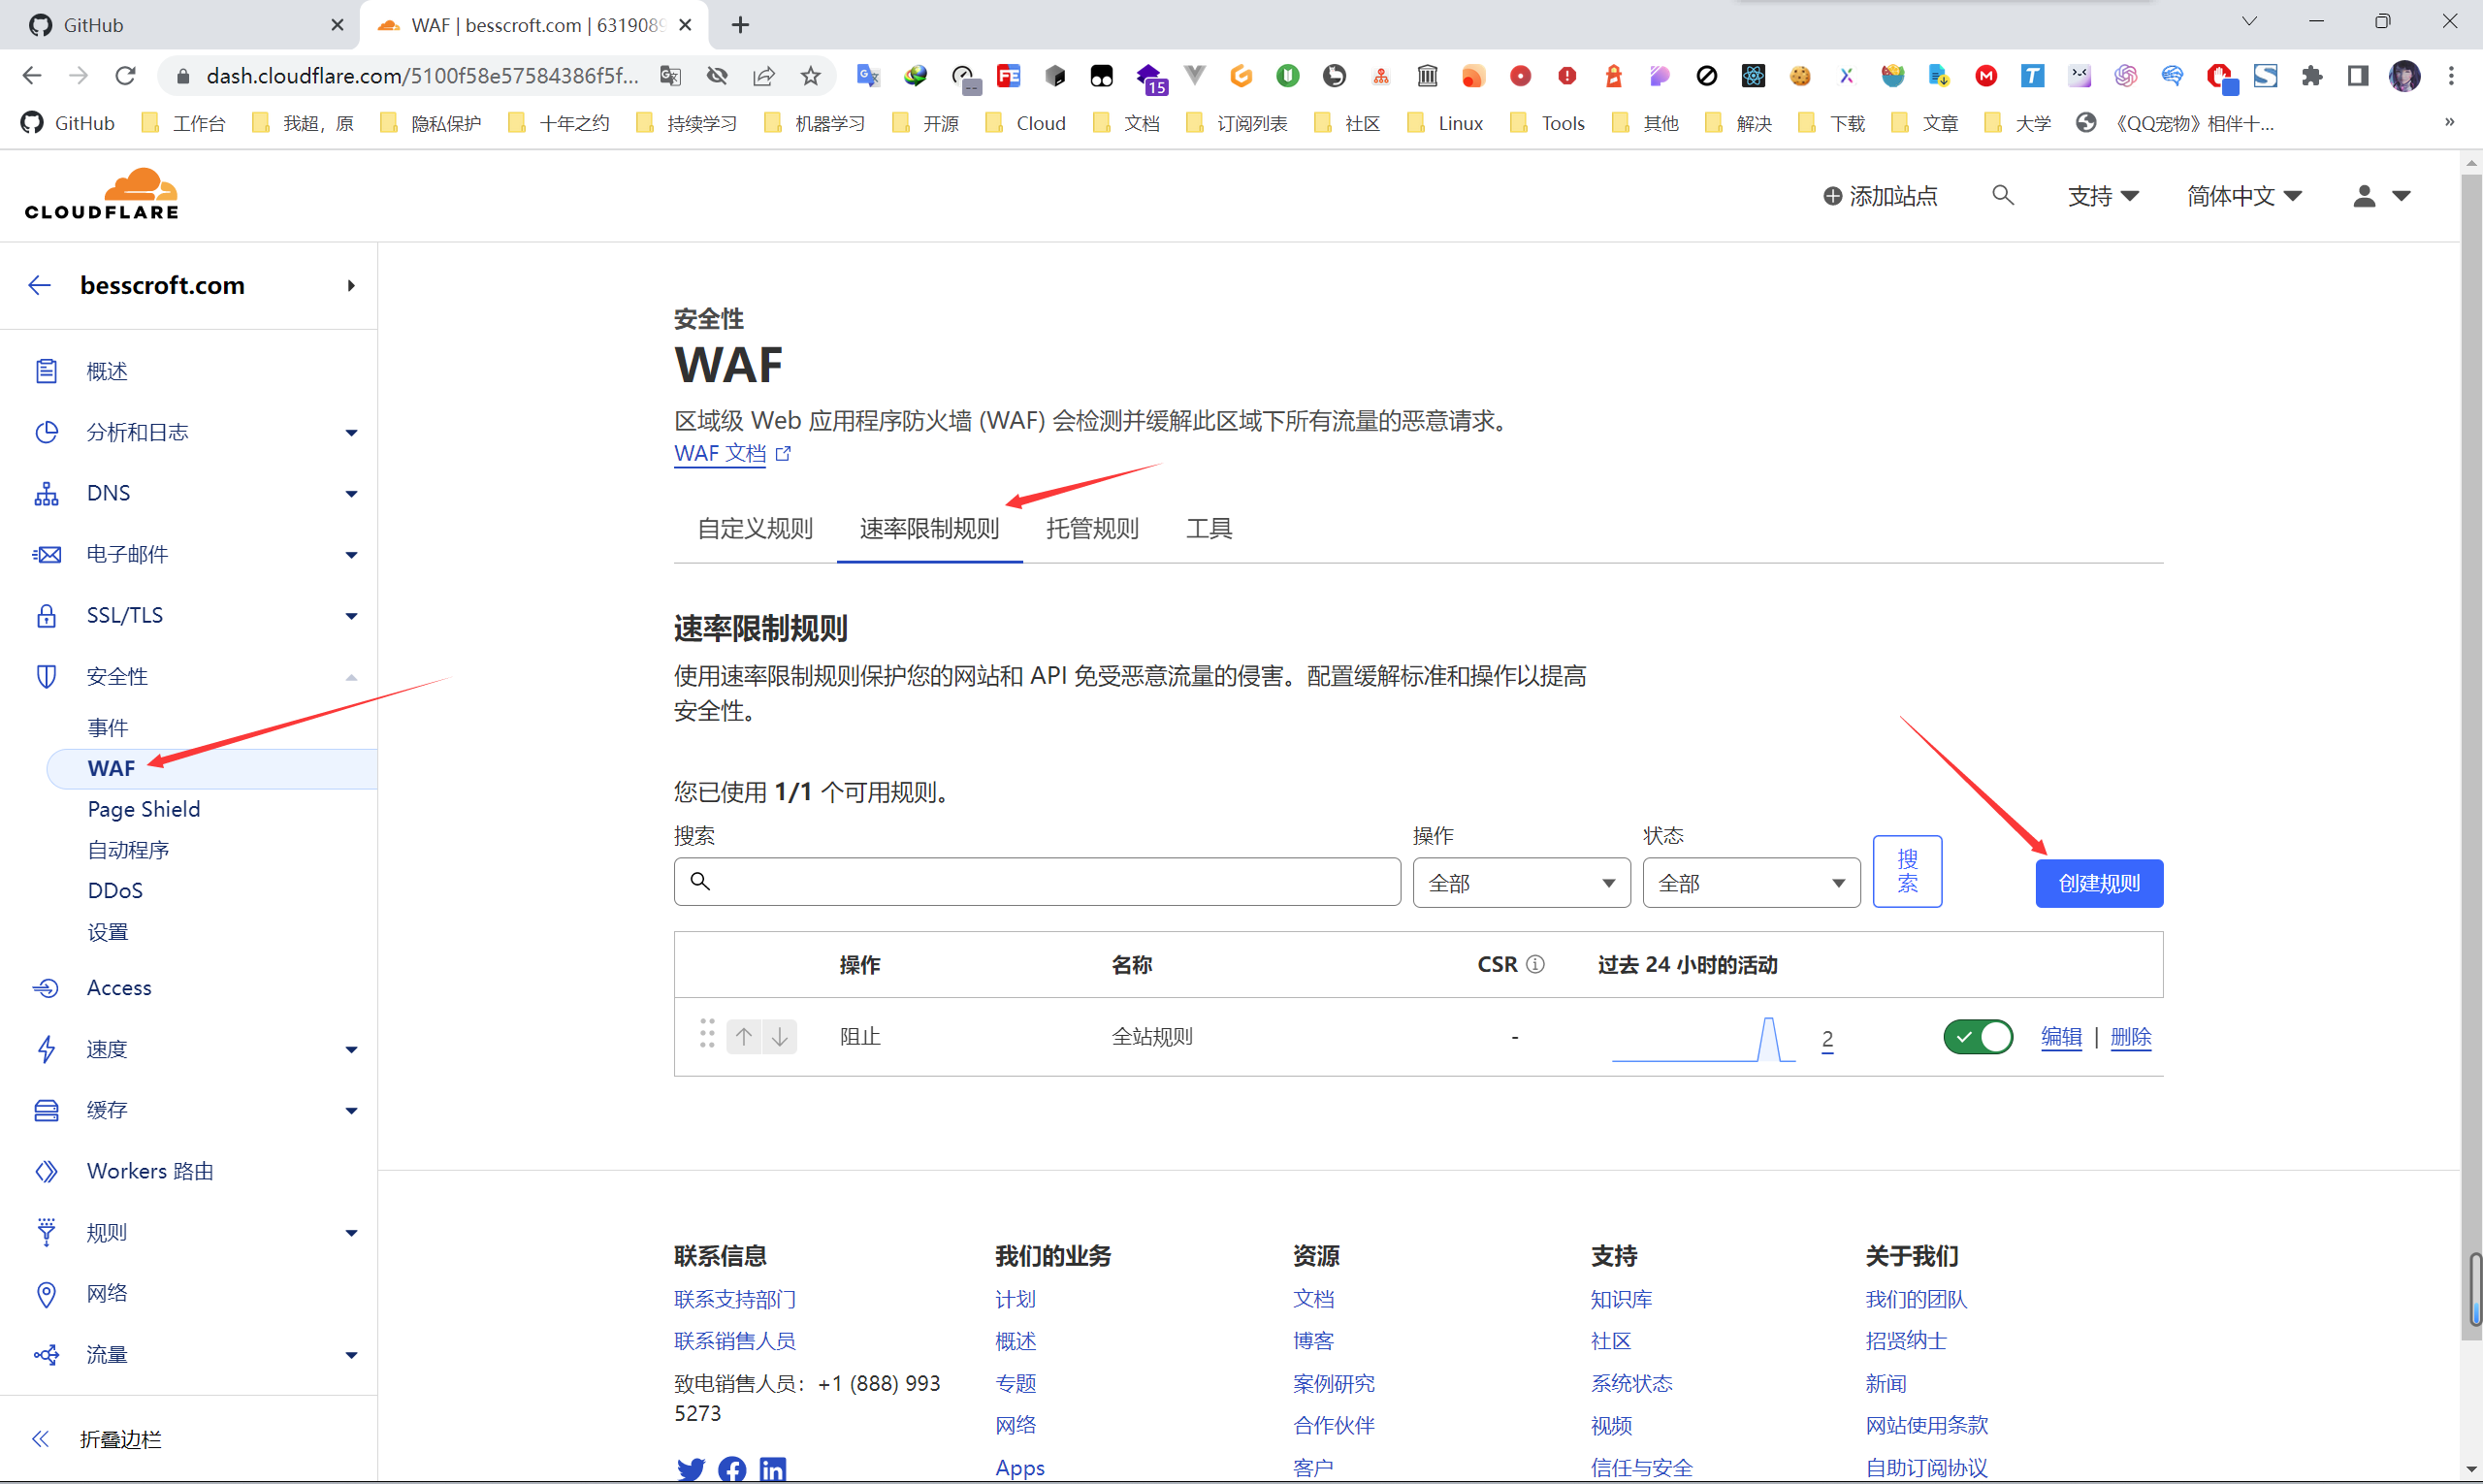Click the Twitter icon in footer

(690, 1469)
